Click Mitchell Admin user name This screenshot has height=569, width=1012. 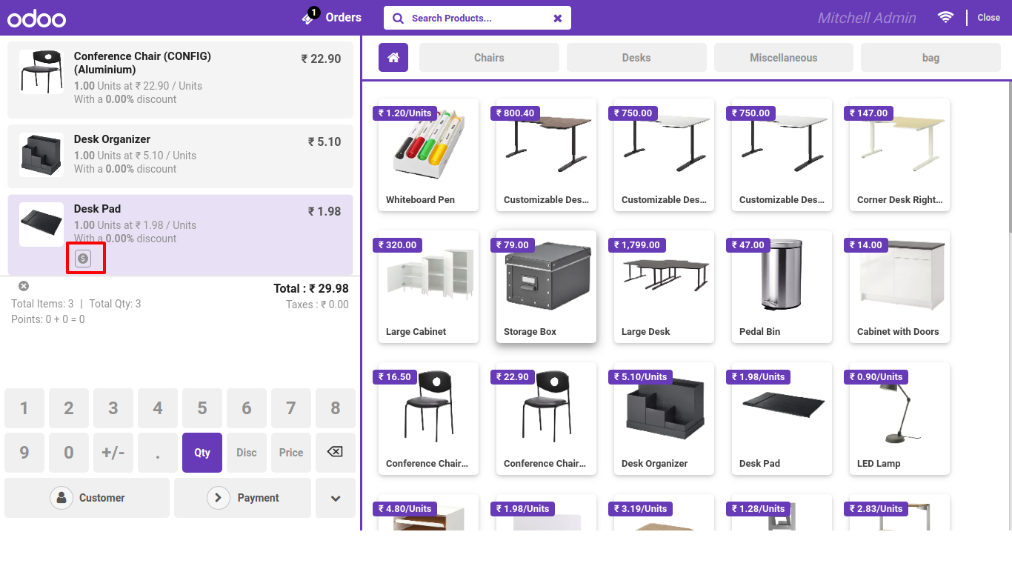pos(867,18)
